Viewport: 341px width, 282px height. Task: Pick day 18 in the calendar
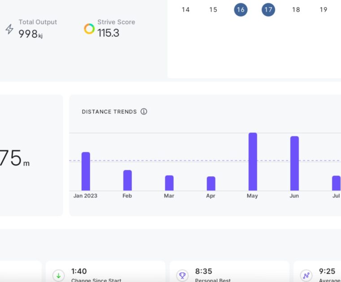296,9
